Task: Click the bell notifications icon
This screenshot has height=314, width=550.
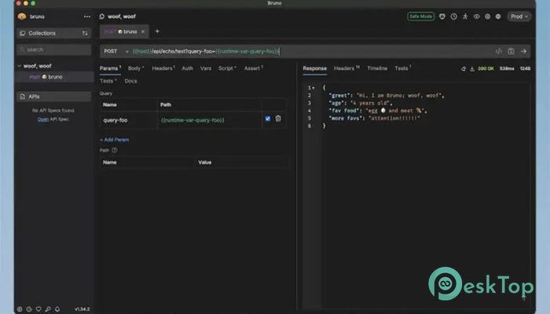Action: (57, 309)
